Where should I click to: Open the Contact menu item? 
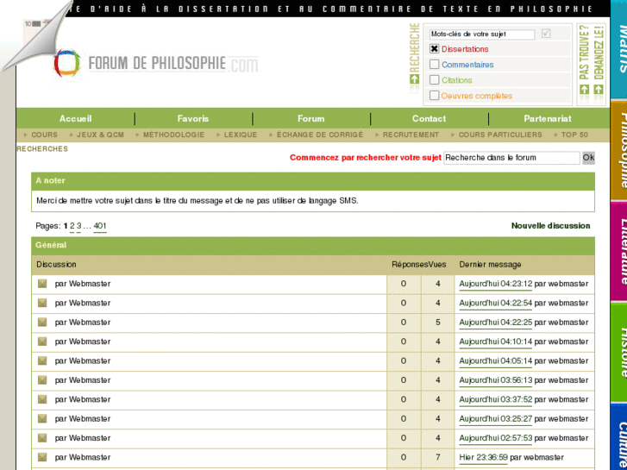(x=429, y=118)
